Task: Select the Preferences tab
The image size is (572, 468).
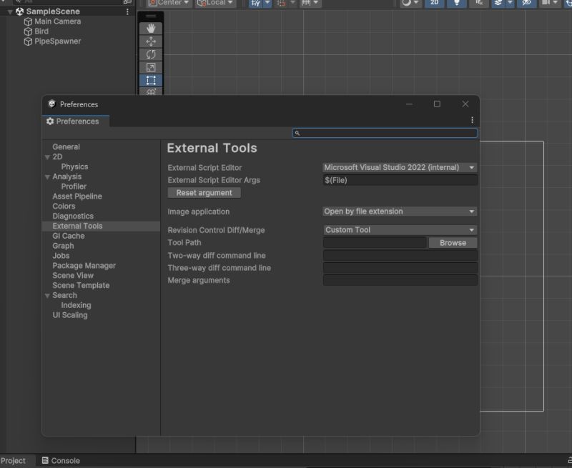Action: coord(75,121)
